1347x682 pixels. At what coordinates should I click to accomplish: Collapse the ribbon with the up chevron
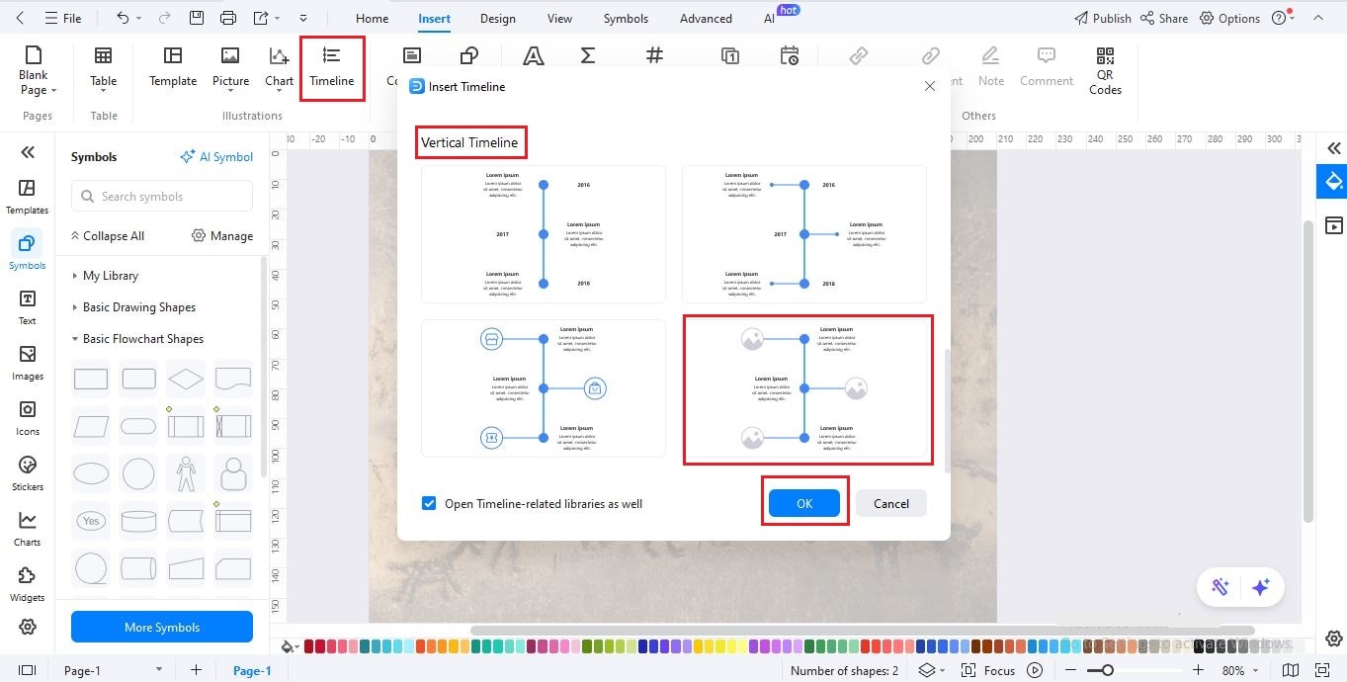tap(1317, 18)
